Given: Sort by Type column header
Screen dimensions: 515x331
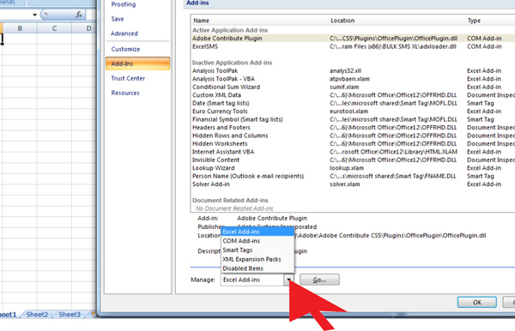Looking at the screenshot, I should pos(490,21).
